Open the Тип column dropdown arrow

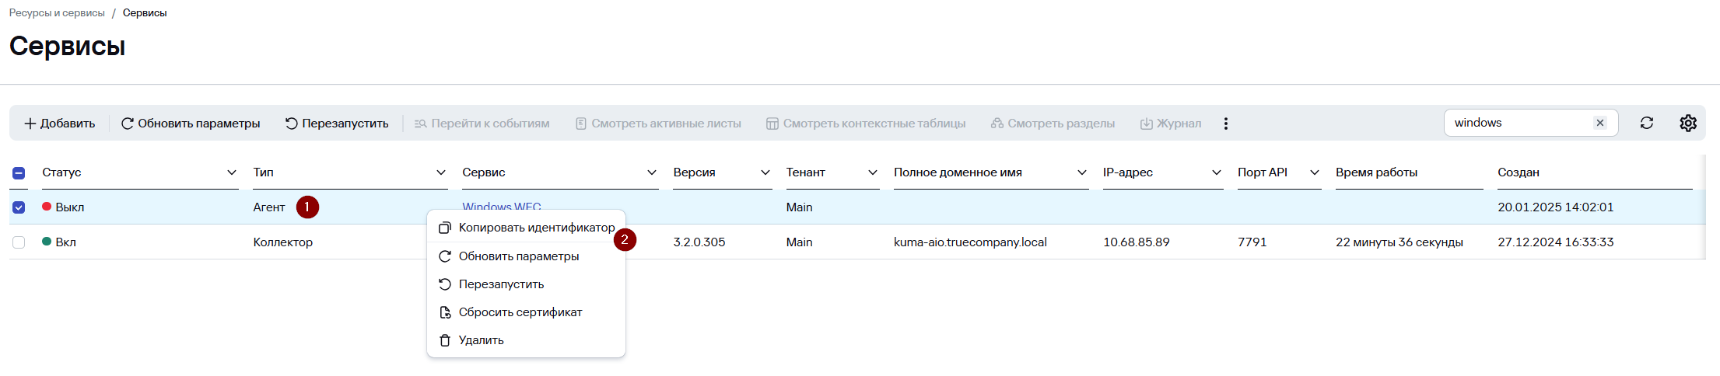(441, 172)
